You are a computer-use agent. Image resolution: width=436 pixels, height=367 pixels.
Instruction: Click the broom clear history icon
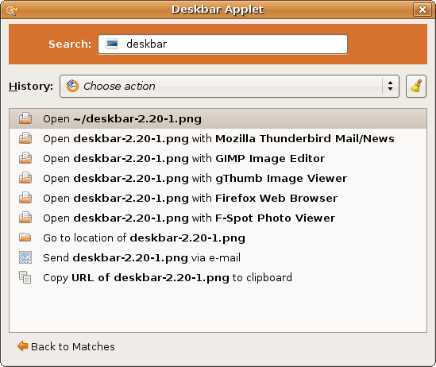click(x=416, y=86)
